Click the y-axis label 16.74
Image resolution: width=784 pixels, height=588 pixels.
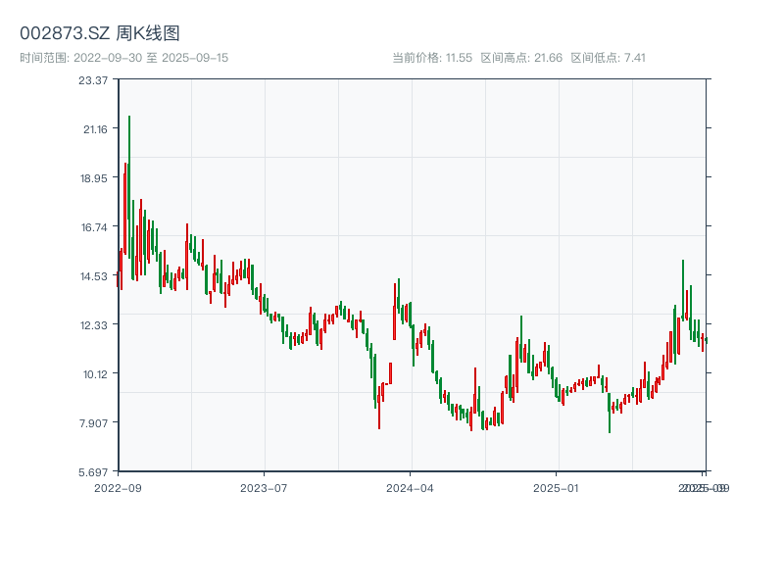(94, 227)
